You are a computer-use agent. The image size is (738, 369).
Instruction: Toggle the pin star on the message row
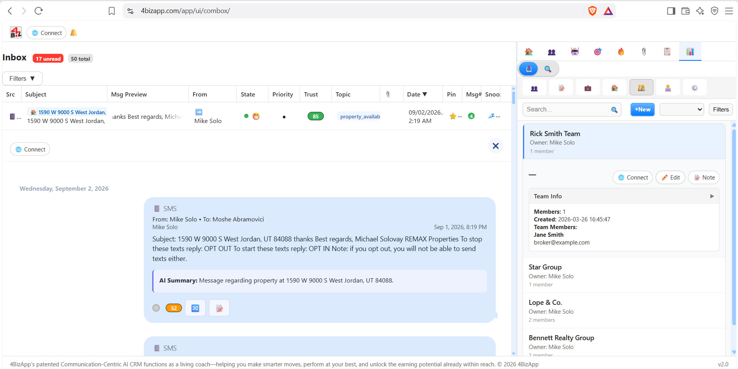(453, 116)
